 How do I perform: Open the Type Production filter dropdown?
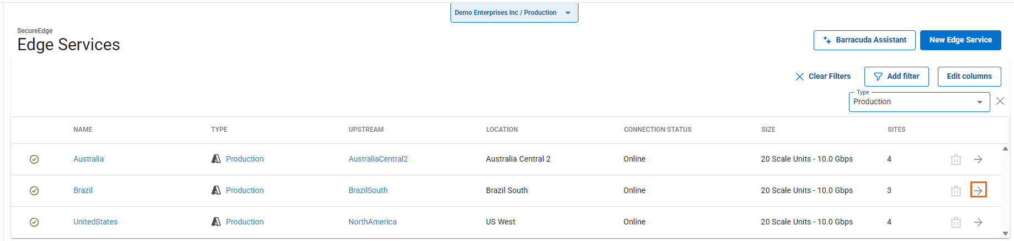pos(919,102)
